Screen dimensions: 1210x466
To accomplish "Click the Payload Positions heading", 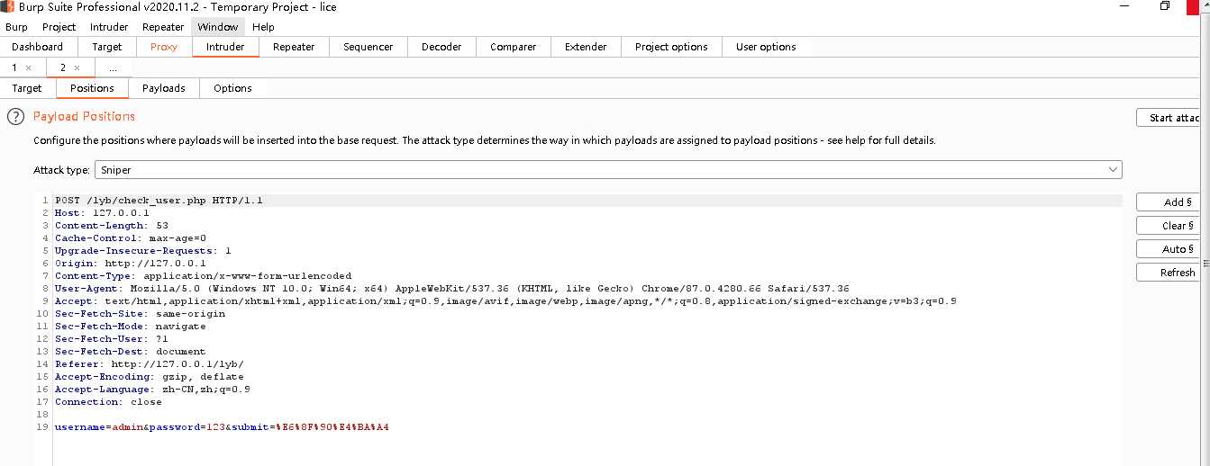I will (x=84, y=116).
